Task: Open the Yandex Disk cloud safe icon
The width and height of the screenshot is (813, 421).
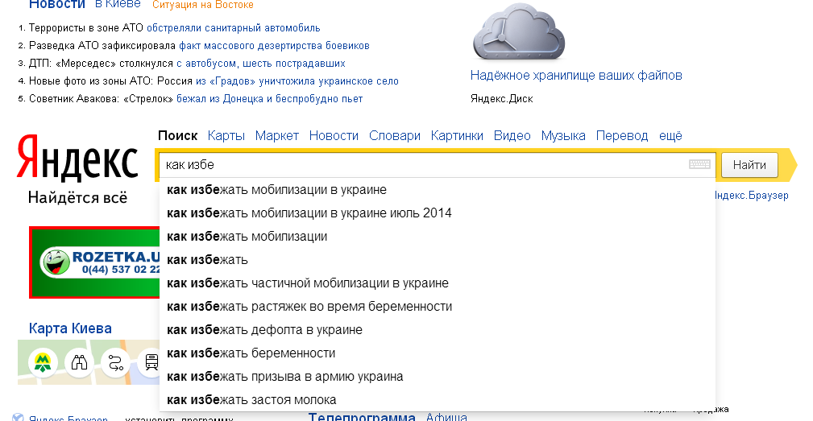Action: pos(518,32)
